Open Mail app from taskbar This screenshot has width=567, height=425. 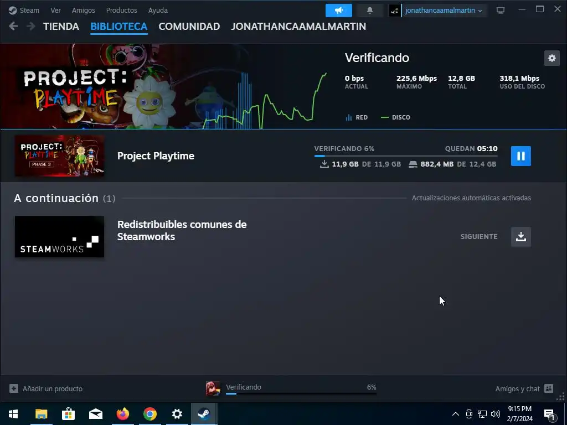tap(95, 414)
